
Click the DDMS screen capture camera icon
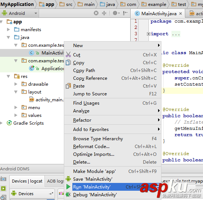pos(3,179)
